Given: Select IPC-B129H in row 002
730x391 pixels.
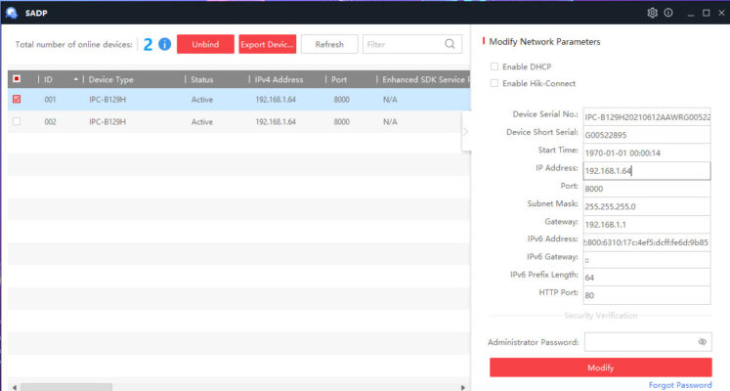Looking at the screenshot, I should coord(107,122).
